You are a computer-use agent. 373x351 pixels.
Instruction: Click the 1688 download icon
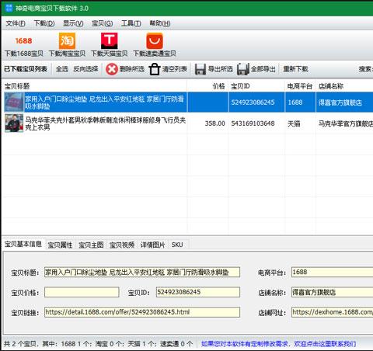click(x=23, y=40)
